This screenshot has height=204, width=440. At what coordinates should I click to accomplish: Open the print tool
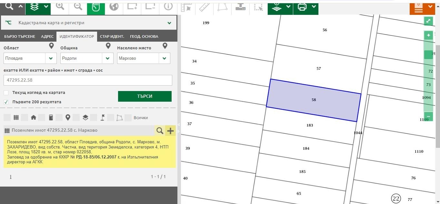click(302, 7)
